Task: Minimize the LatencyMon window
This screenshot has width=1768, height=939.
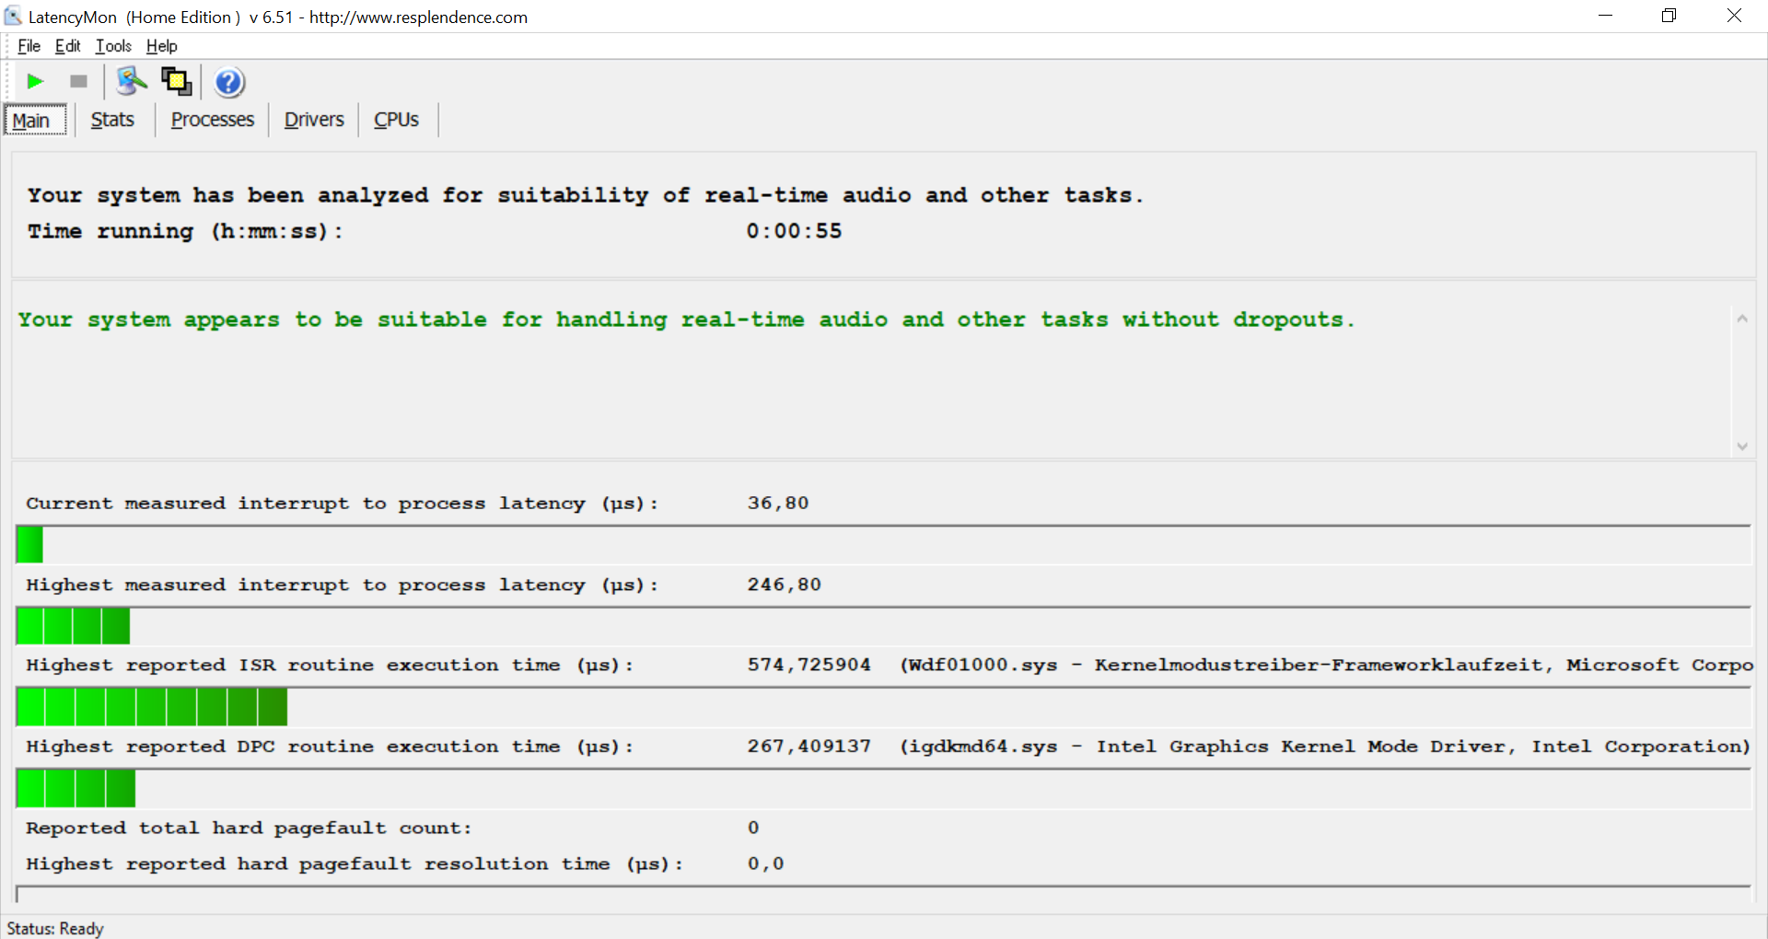Action: tap(1605, 16)
